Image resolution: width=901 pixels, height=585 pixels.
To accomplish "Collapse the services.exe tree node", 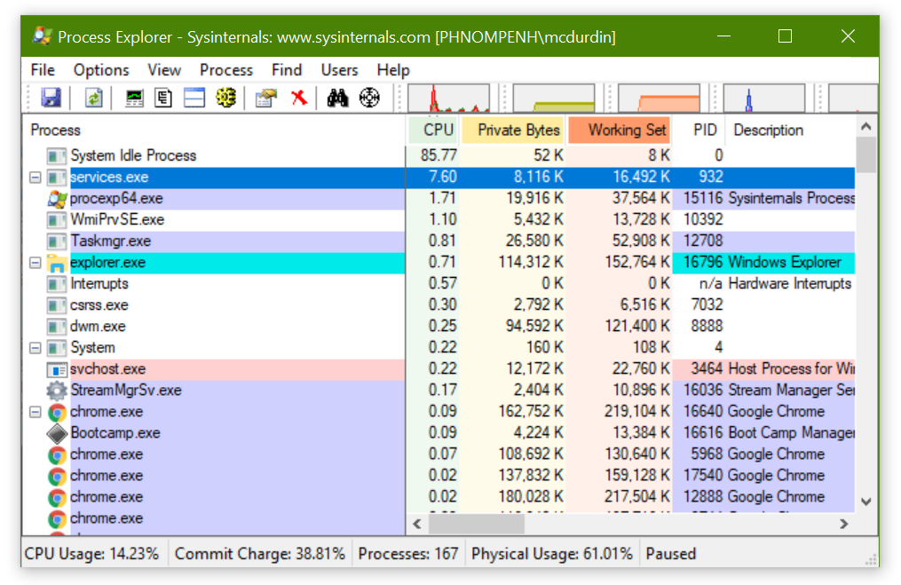I will coord(35,177).
